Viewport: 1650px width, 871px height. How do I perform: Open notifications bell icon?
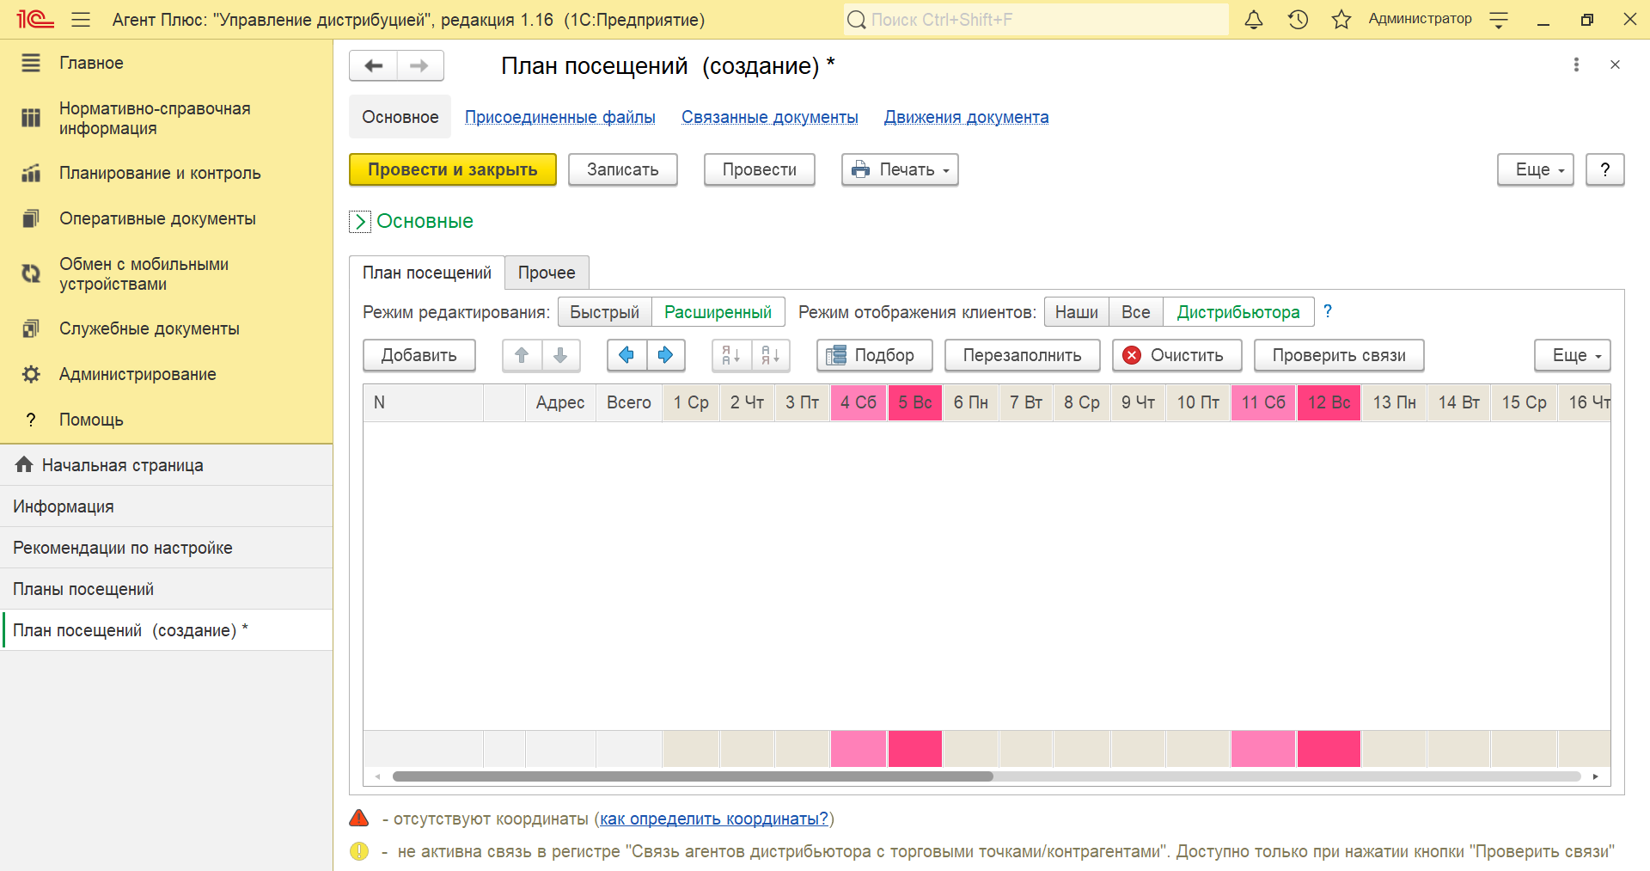click(x=1254, y=20)
